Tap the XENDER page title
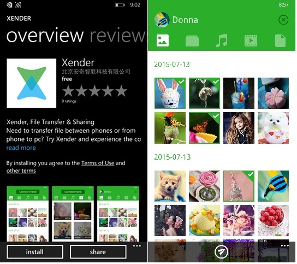 coord(19,19)
